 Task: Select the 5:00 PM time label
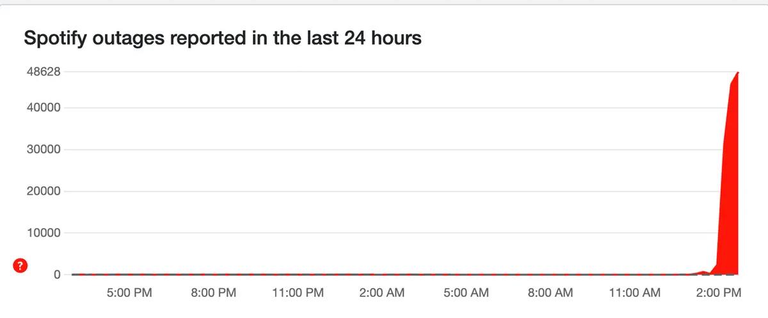(x=129, y=293)
